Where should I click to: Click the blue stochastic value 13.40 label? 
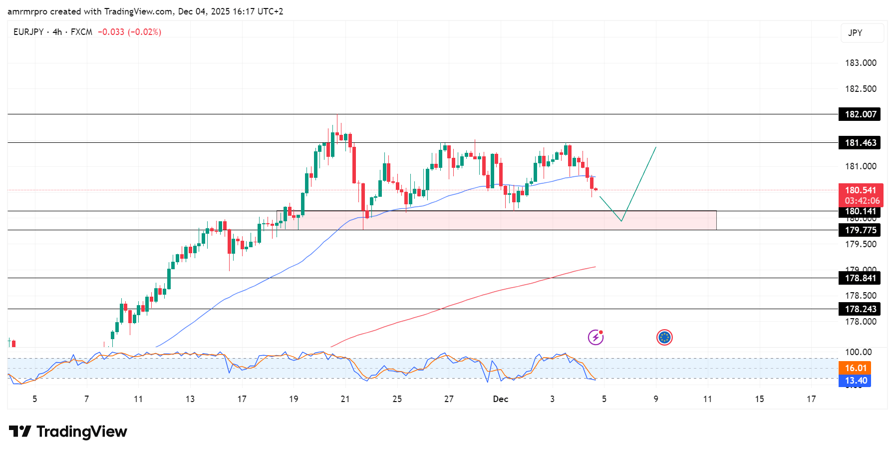click(x=855, y=381)
